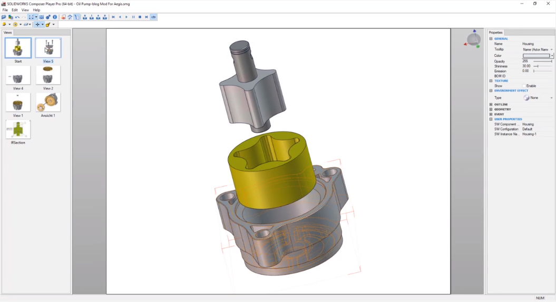Click the house-shaped home icon in toolbar

pos(70,17)
